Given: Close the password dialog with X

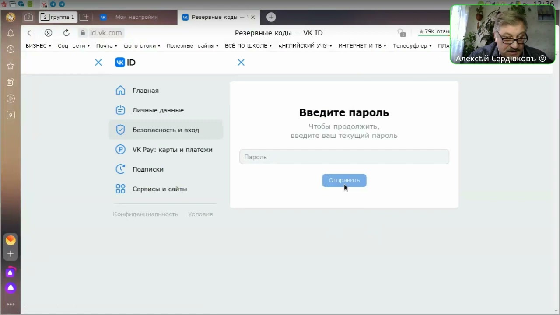Looking at the screenshot, I should point(241,63).
